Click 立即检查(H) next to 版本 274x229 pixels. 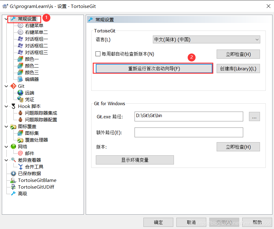(x=238, y=147)
